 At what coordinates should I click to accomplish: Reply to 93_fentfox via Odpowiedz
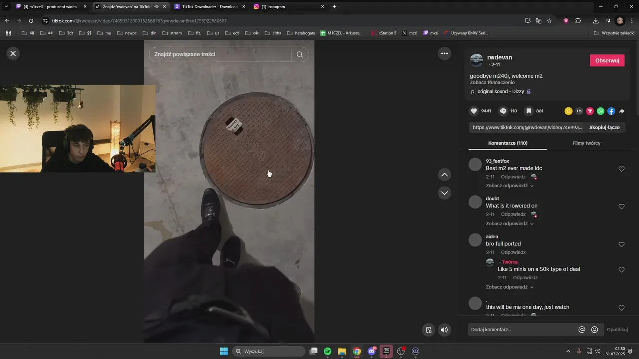click(x=513, y=177)
